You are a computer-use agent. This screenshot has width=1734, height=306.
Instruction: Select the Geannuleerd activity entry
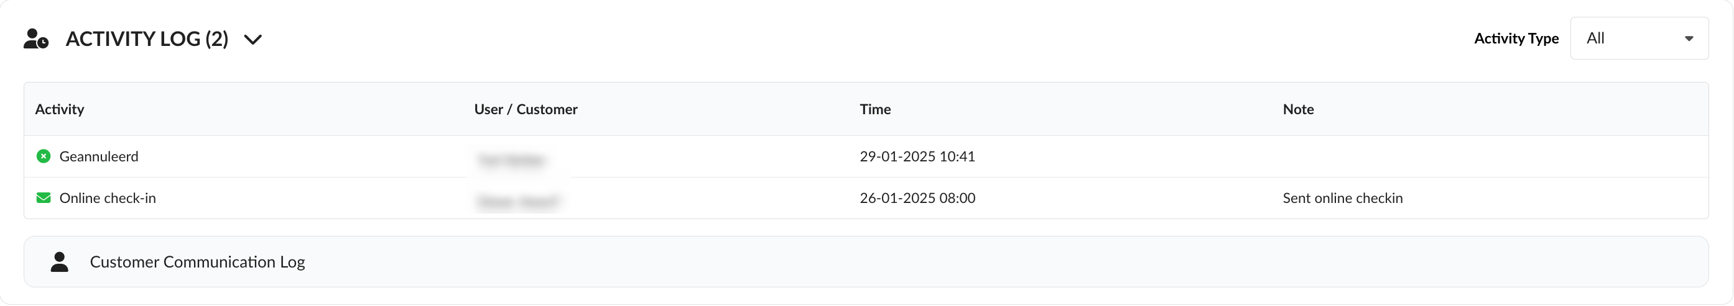click(99, 156)
